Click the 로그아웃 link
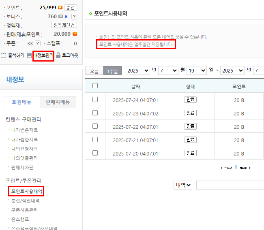The width and height of the screenshot is (264, 230). 70,55
